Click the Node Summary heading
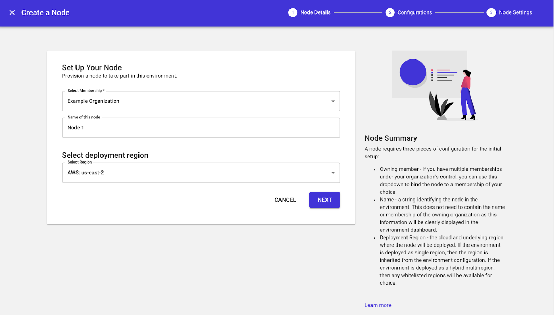Screen dimensions: 554x315 [x=391, y=138]
